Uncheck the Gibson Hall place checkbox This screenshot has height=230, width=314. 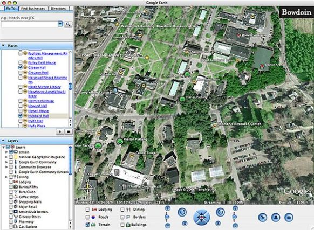click(x=20, y=67)
